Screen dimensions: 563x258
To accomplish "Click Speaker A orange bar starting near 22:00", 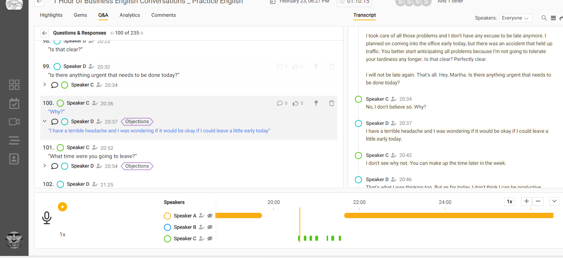I will click(x=449, y=216).
